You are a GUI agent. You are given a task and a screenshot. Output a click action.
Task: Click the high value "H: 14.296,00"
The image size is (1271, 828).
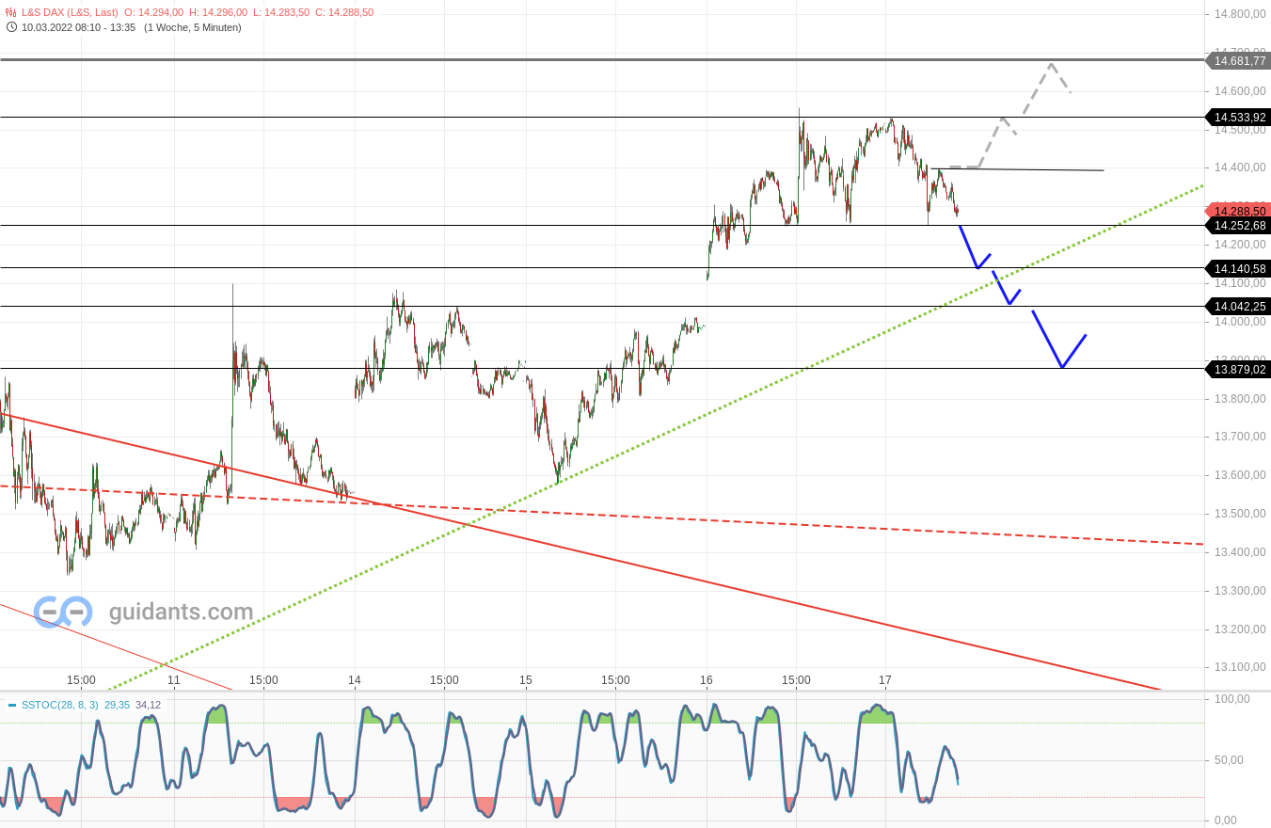click(218, 13)
